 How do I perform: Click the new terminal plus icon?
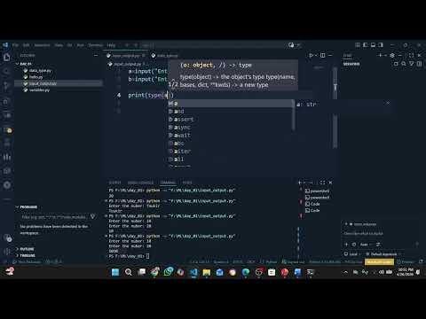point(300,183)
